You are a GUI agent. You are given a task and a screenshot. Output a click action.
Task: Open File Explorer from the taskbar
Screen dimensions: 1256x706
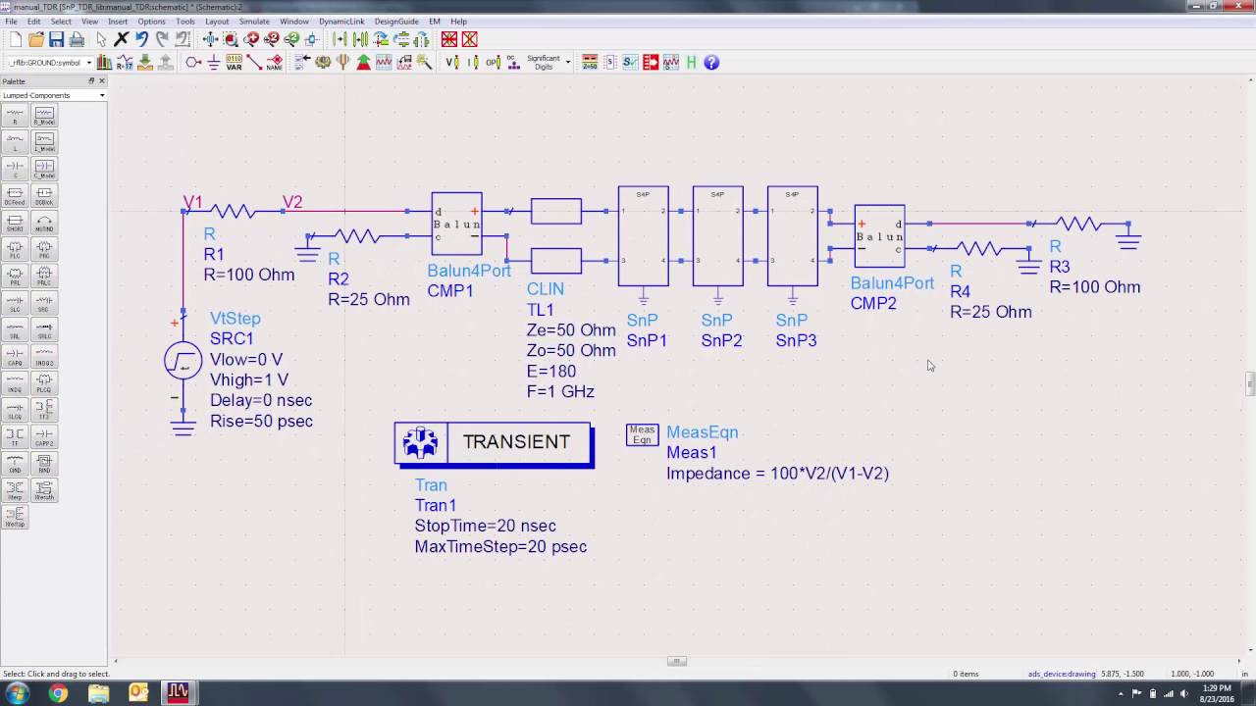point(98,693)
